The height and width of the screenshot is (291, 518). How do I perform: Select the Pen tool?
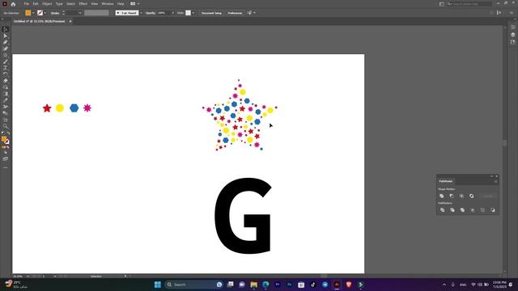click(x=6, y=42)
